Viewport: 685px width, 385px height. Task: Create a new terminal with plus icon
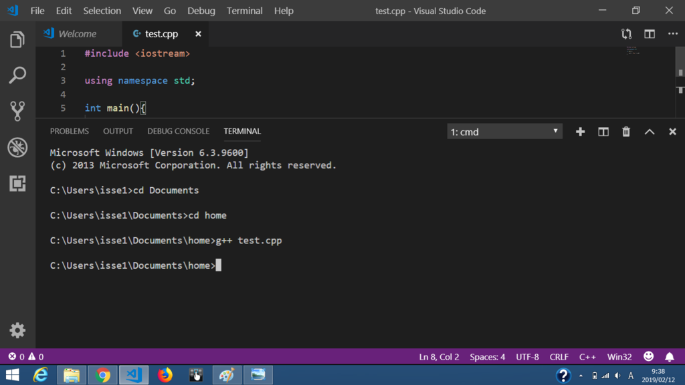[x=580, y=132]
